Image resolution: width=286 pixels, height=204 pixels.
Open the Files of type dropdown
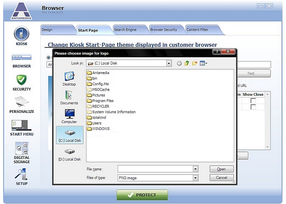[195, 178]
